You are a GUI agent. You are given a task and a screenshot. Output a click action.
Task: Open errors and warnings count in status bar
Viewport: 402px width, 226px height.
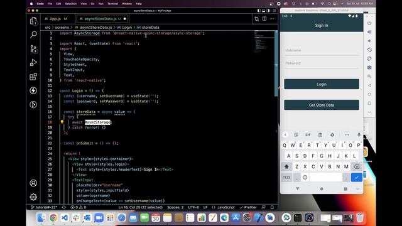coord(78,207)
